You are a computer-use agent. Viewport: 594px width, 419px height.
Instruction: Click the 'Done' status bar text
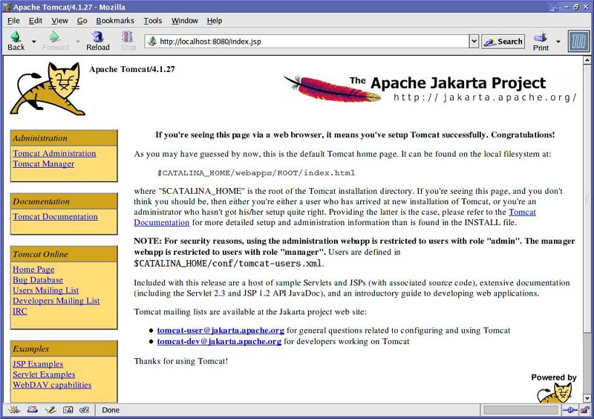click(111, 410)
